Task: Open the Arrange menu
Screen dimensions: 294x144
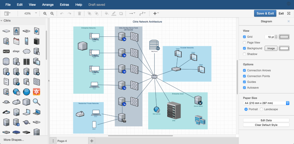Action: pos(48,5)
